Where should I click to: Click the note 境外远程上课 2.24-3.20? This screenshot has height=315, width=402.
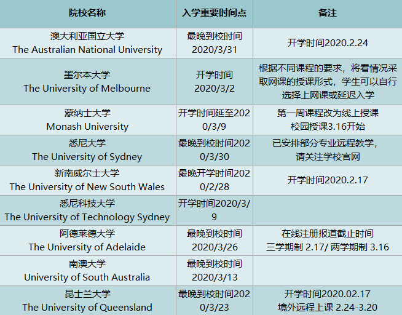[x=328, y=308]
